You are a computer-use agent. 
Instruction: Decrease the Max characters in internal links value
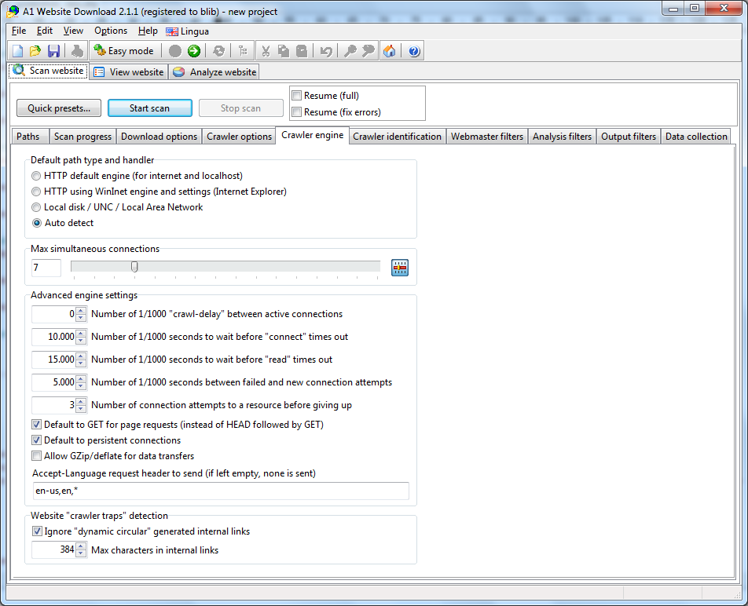(x=81, y=554)
